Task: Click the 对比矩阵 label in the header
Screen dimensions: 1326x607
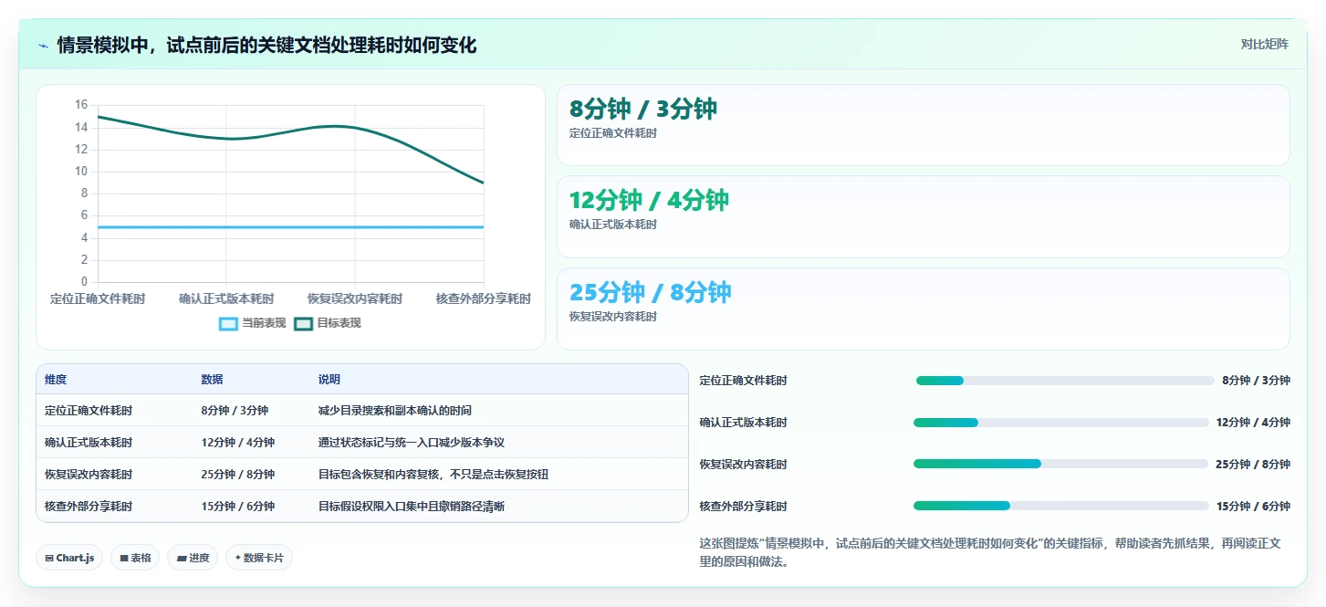Action: click(1264, 45)
